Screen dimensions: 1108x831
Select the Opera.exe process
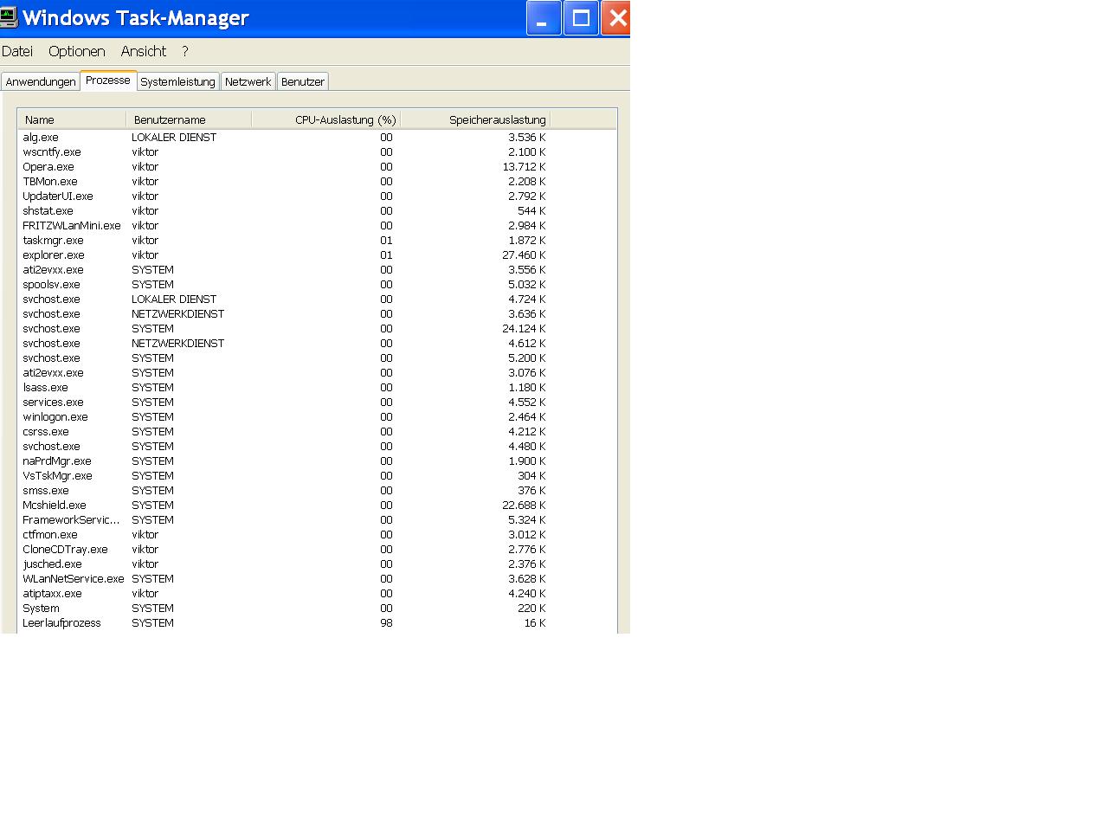point(317,167)
